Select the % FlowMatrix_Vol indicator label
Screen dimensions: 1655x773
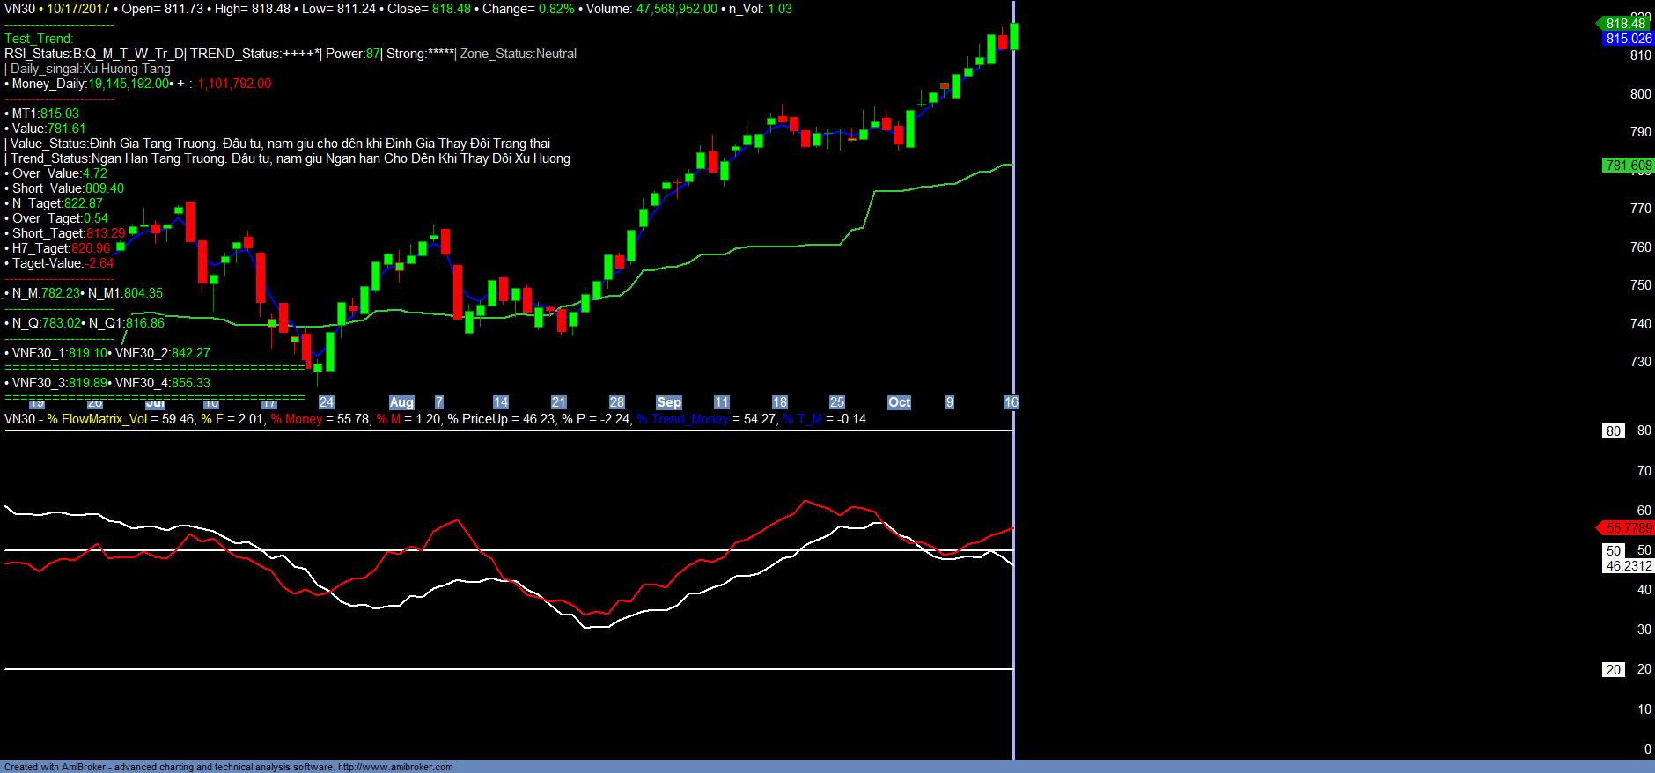(97, 419)
